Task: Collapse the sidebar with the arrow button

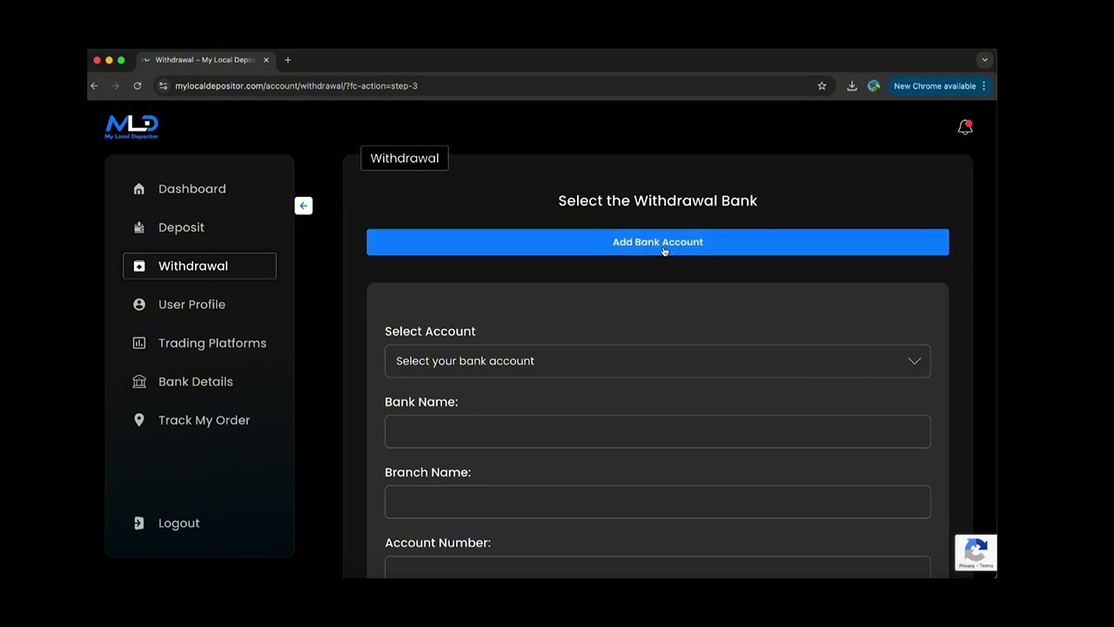Action: click(x=303, y=206)
